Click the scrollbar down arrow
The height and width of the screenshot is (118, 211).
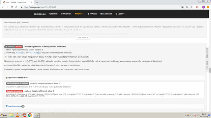point(210,111)
